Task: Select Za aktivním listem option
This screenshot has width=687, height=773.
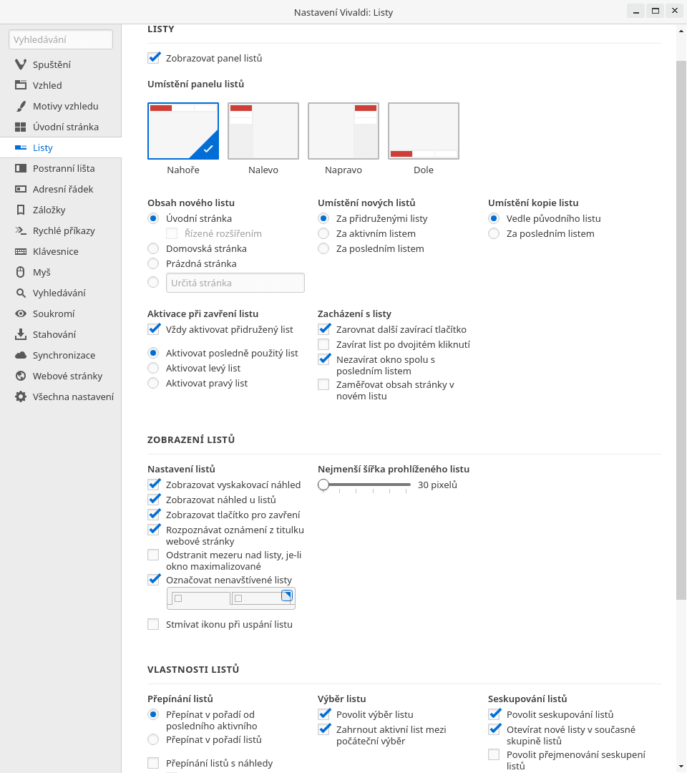Action: click(323, 233)
